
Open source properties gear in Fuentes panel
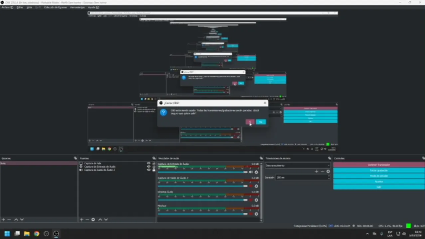(93, 219)
